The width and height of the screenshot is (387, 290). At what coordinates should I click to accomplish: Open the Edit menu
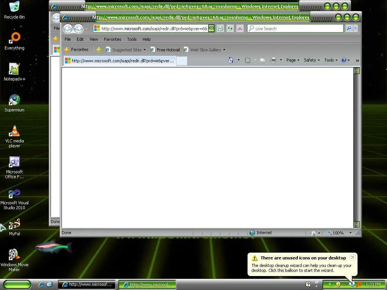click(x=80, y=39)
